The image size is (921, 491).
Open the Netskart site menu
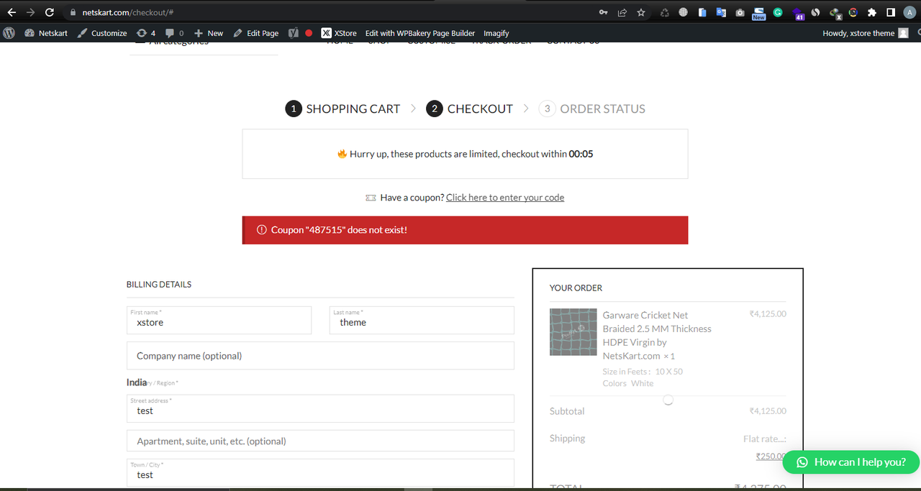[x=46, y=33]
